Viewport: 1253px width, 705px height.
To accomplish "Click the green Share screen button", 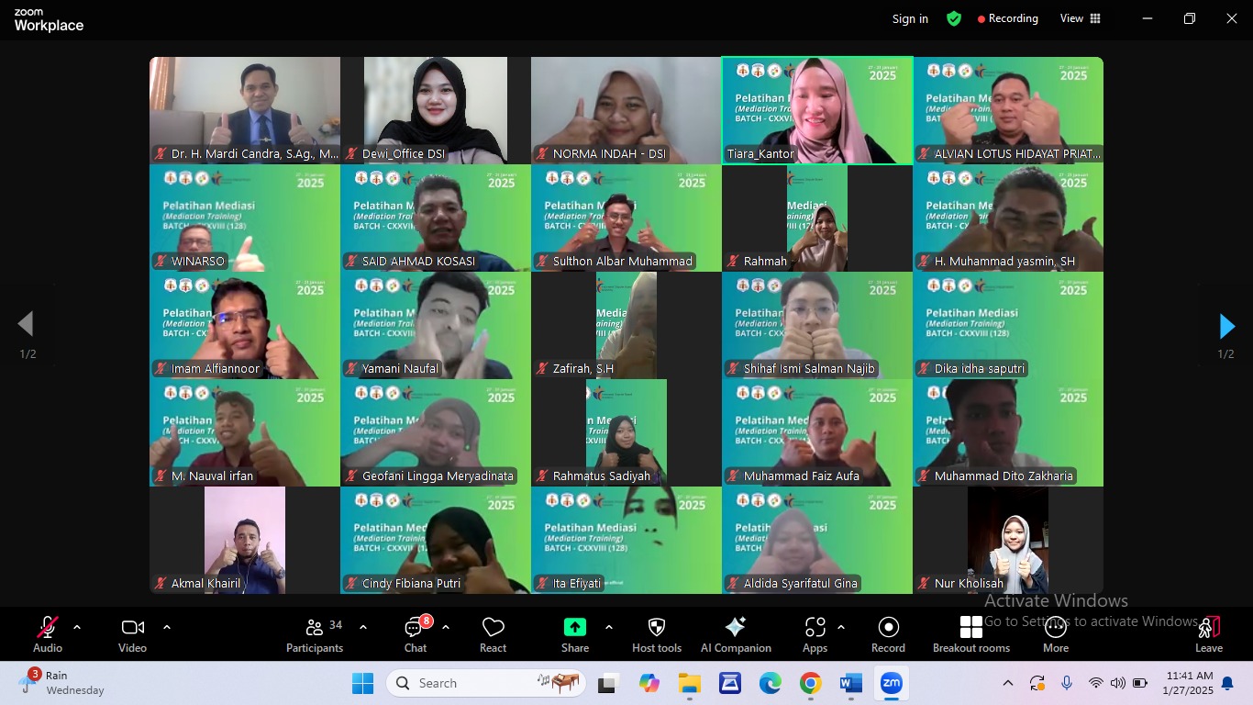I will tap(575, 633).
